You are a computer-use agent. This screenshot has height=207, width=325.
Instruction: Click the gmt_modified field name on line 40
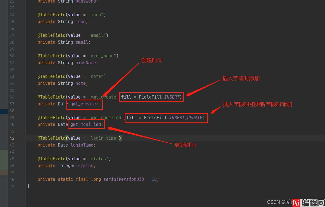[x=86, y=124]
